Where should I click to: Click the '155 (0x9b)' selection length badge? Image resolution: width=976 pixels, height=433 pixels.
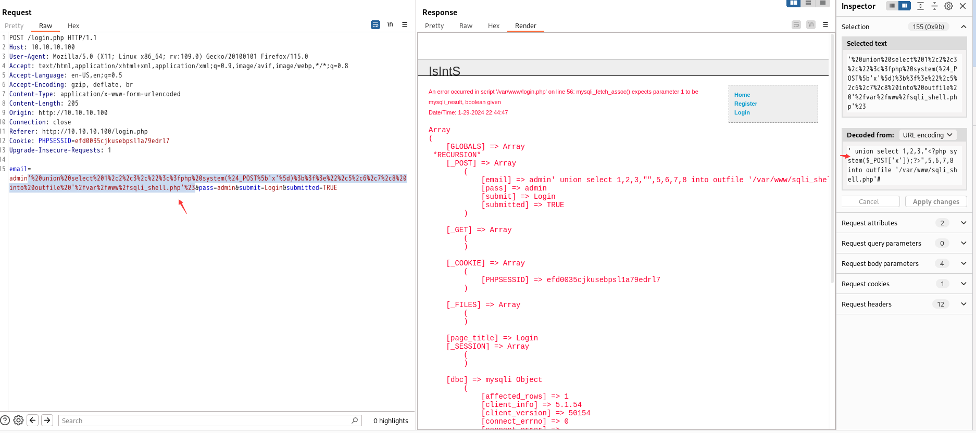pyautogui.click(x=928, y=27)
